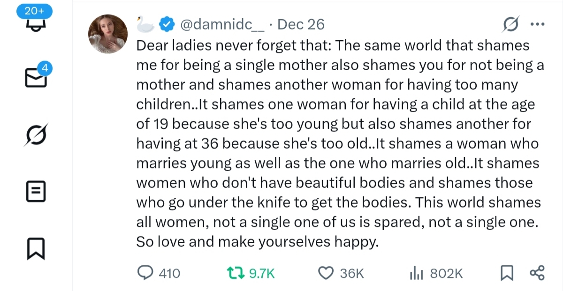
Task: Click the Grok icon on the tweet
Action: click(510, 25)
